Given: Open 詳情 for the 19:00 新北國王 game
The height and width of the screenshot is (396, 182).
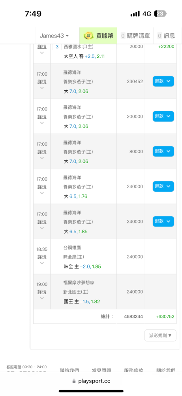Looking at the screenshot, I should click(42, 292).
